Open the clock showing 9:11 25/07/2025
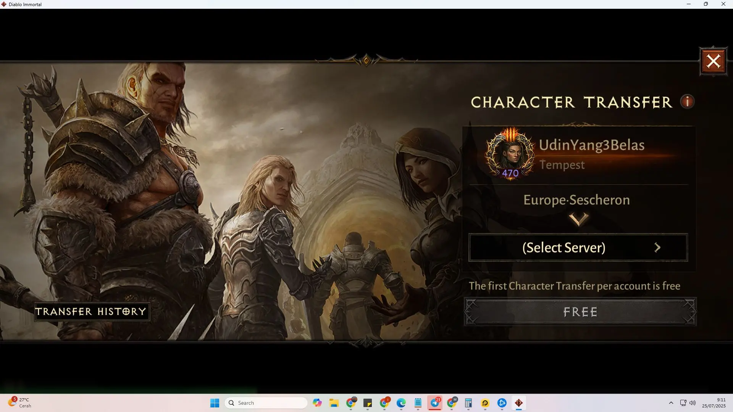 pos(714,403)
